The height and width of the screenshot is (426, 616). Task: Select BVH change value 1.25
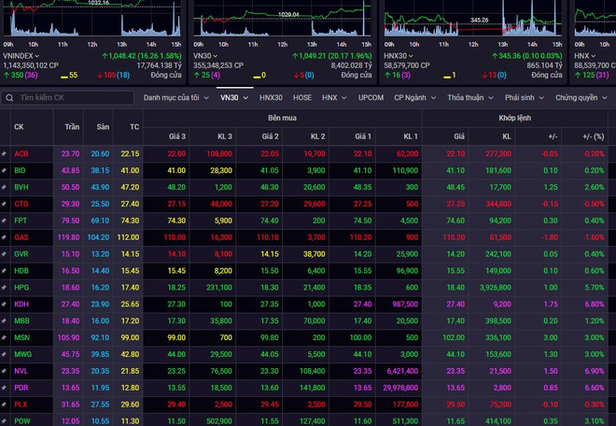[x=550, y=187]
